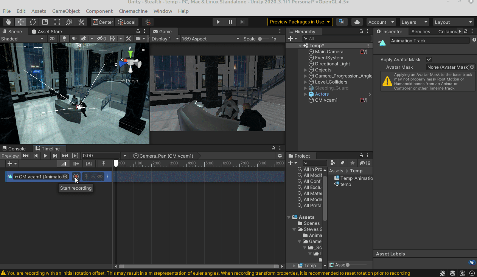The width and height of the screenshot is (477, 277).
Task: Open Display 1 dropdown in Game view
Action: 165,39
